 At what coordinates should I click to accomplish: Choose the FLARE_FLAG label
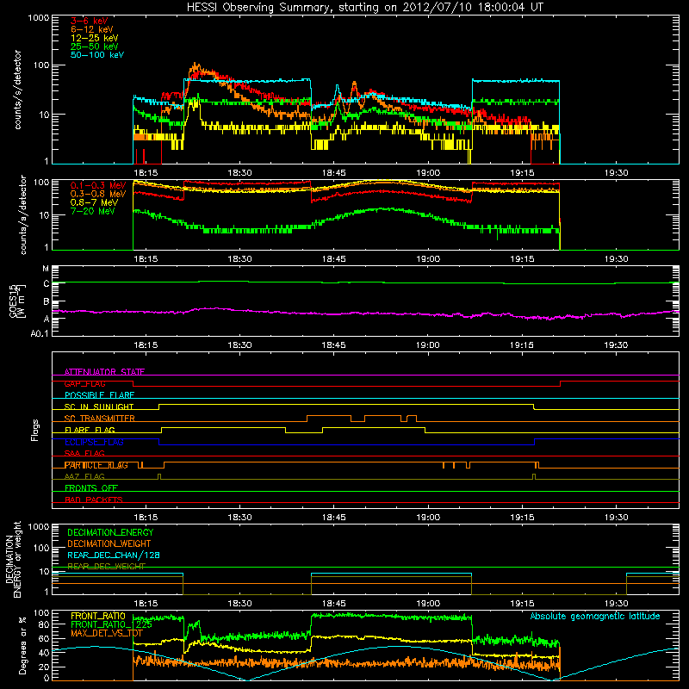point(90,430)
